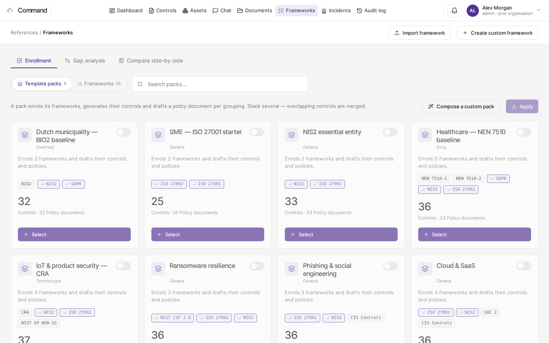Enable the Cloud & SaaS pack switch
This screenshot has height=343, width=549.
tap(524, 266)
